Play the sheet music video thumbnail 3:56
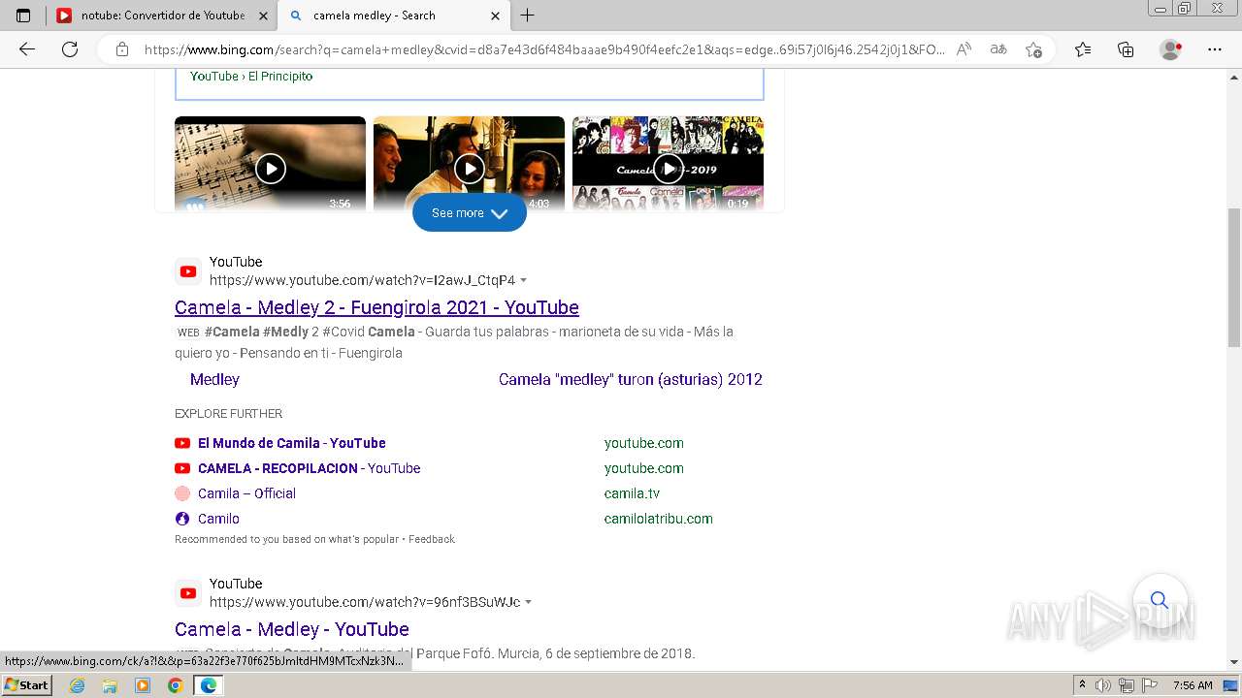 [270, 163]
